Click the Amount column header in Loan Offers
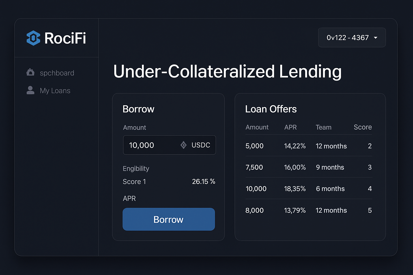Image resolution: width=413 pixels, height=275 pixels. (257, 127)
